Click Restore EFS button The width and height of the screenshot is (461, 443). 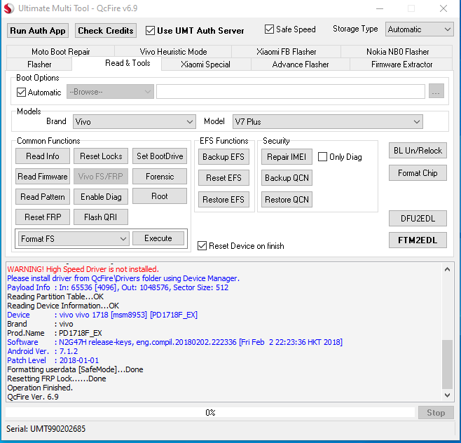point(223,200)
